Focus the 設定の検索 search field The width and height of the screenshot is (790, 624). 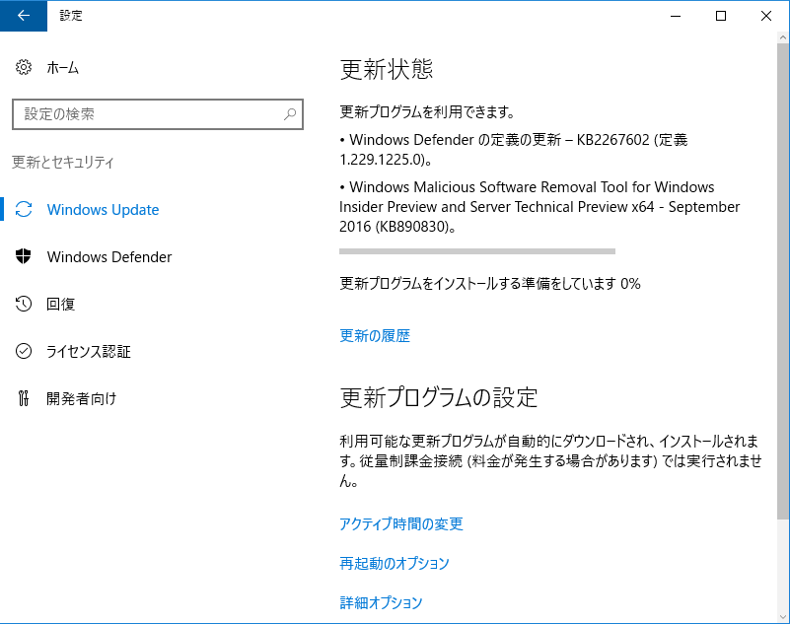[x=158, y=114]
